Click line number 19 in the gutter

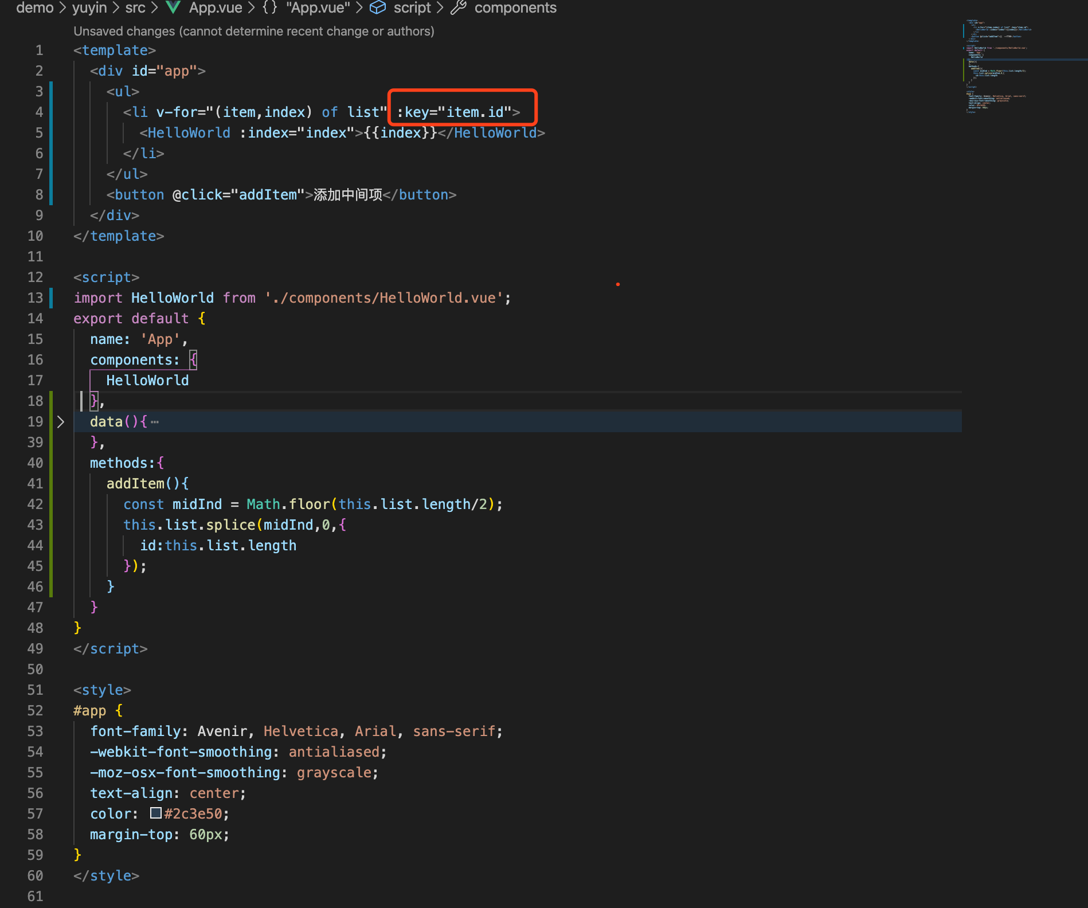coord(35,422)
